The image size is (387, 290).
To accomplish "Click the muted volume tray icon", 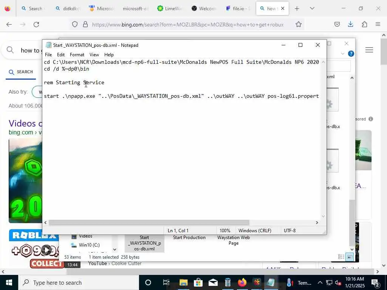I will tap(338, 282).
